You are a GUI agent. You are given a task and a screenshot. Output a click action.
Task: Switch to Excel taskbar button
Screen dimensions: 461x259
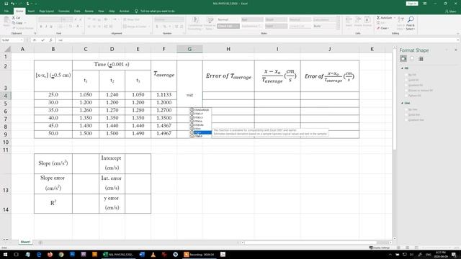pyautogui.click(x=119, y=254)
